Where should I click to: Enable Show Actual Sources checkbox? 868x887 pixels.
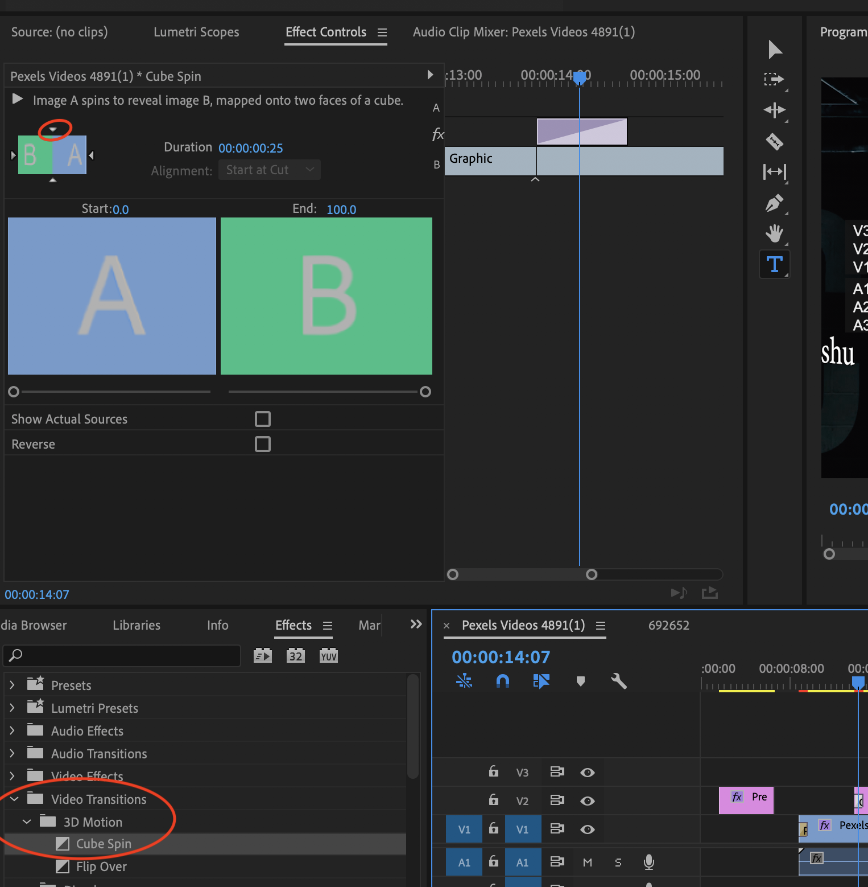coord(262,419)
